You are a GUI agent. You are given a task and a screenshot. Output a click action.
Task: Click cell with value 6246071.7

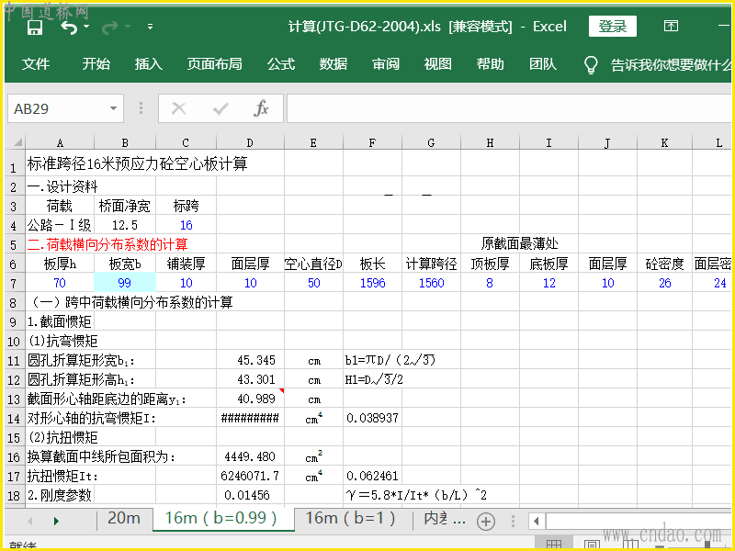pos(250,476)
